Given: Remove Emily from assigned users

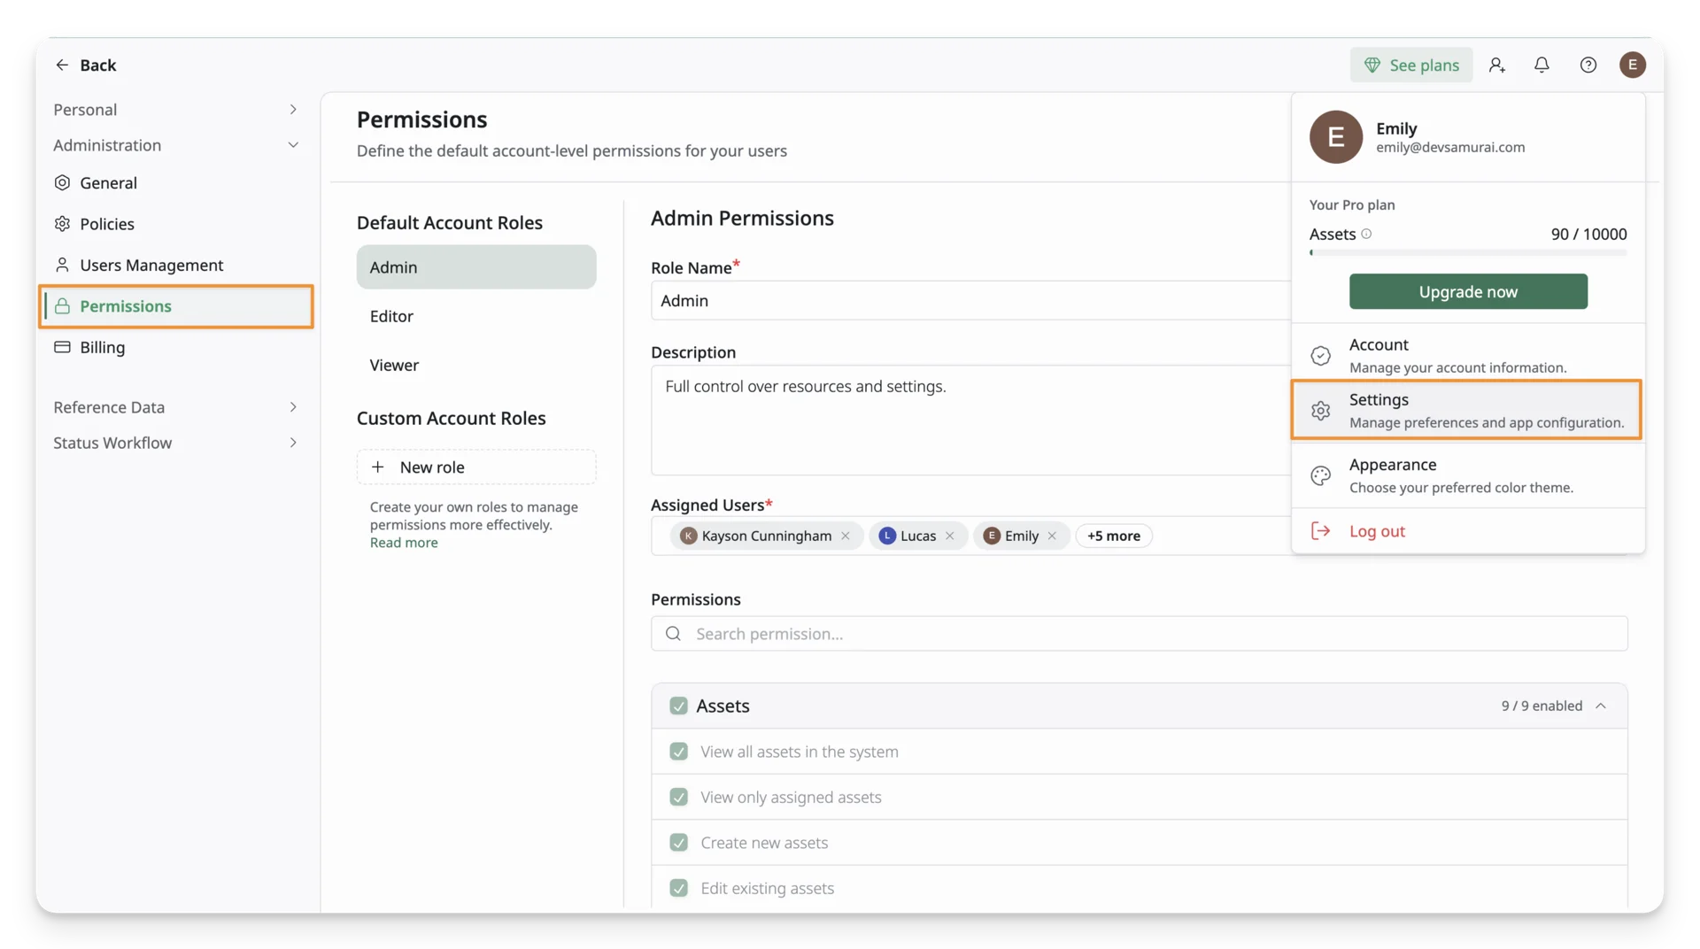Looking at the screenshot, I should (1052, 536).
